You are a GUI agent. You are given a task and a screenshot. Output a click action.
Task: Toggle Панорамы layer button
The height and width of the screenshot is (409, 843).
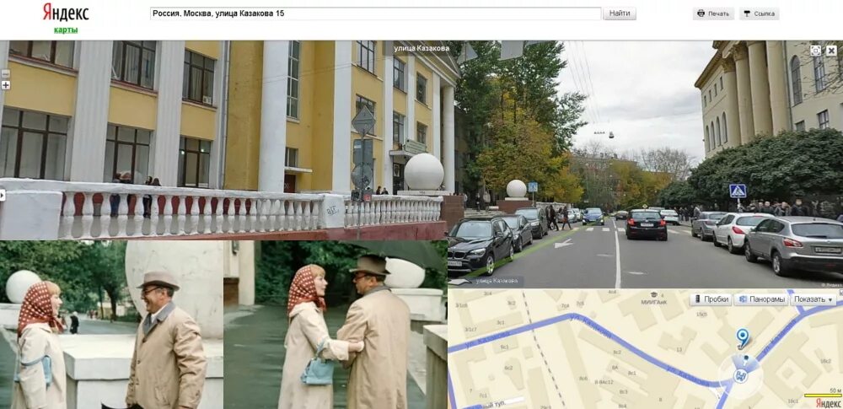760,299
